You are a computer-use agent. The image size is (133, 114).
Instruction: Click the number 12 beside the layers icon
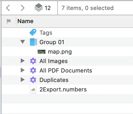pyautogui.click(x=48, y=8)
